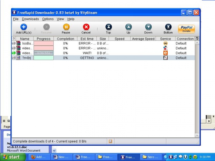
Task: Select the ?r=8rj download name
Action: 27,58
